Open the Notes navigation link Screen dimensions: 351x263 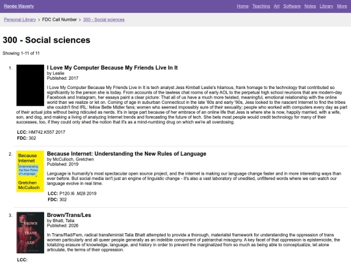click(310, 6)
